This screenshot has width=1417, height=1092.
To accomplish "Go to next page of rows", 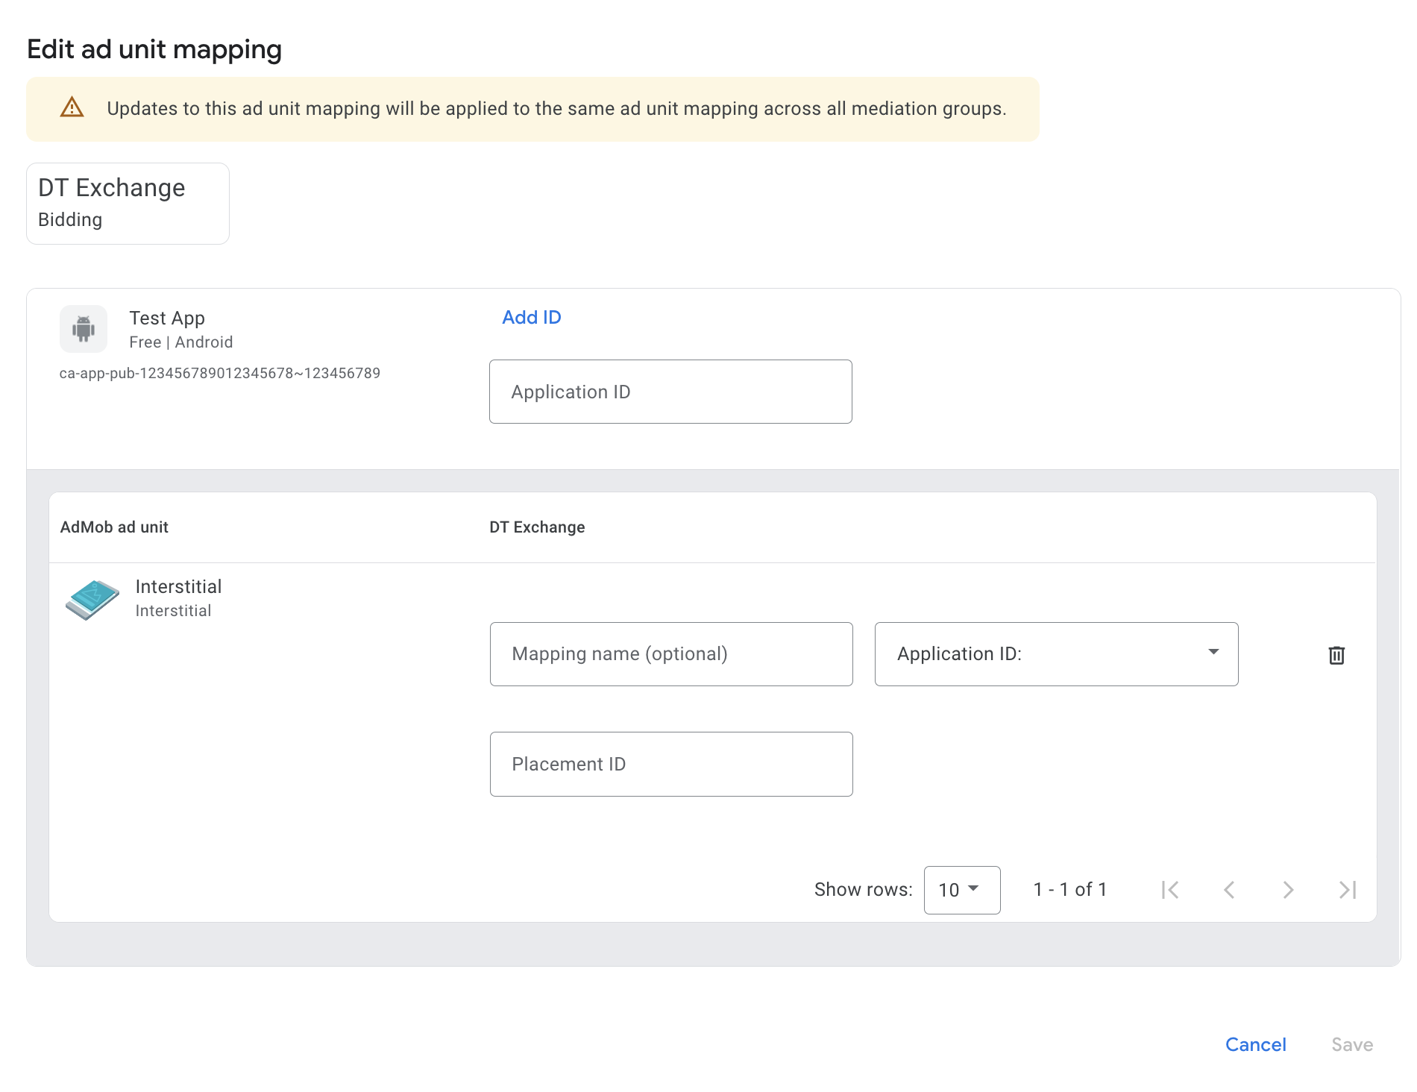I will click(1288, 890).
